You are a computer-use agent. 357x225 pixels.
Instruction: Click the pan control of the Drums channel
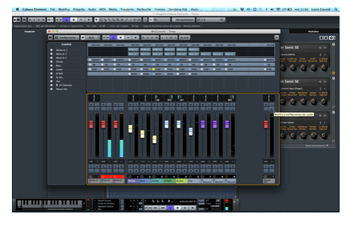click(x=133, y=98)
